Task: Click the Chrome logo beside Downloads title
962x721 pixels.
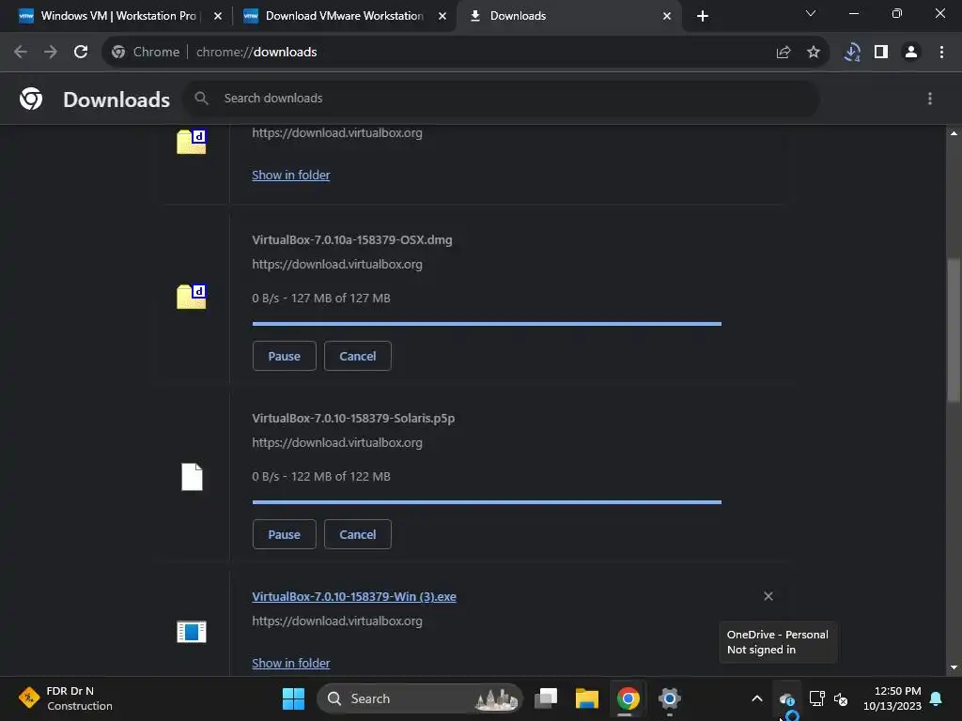Action: 31,99
